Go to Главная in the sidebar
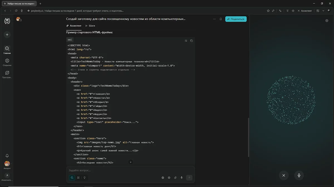This screenshot has height=187, width=334. point(7,50)
